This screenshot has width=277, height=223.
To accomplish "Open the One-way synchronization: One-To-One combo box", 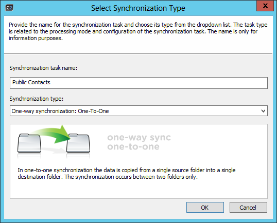I will point(138,111).
